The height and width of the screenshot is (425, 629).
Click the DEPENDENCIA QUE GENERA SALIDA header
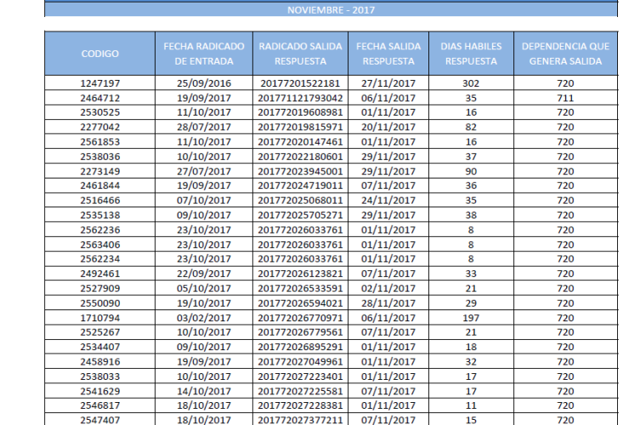pos(565,54)
